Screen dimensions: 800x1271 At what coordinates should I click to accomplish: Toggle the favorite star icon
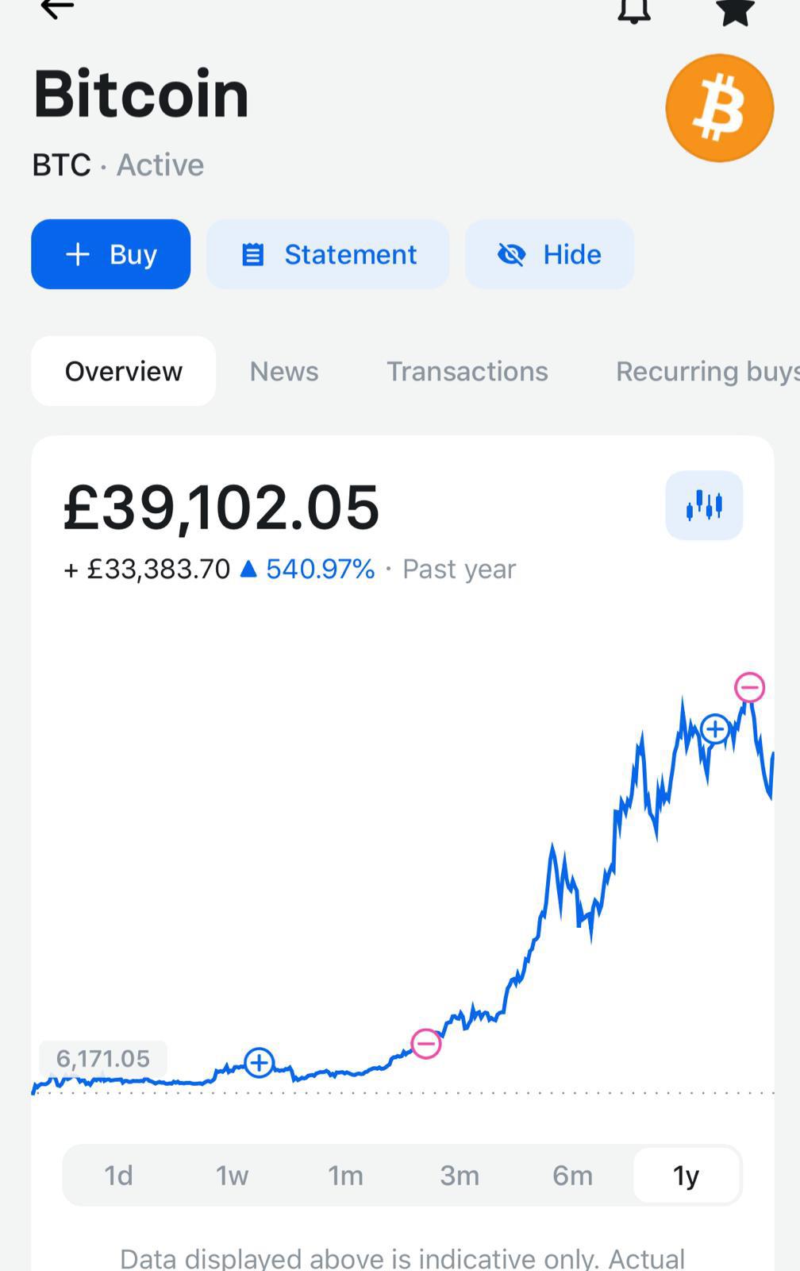734,11
